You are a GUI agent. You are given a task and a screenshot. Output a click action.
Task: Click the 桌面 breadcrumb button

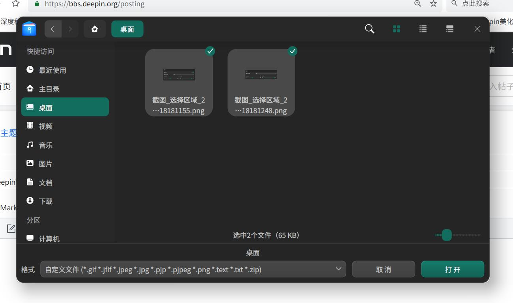127,28
